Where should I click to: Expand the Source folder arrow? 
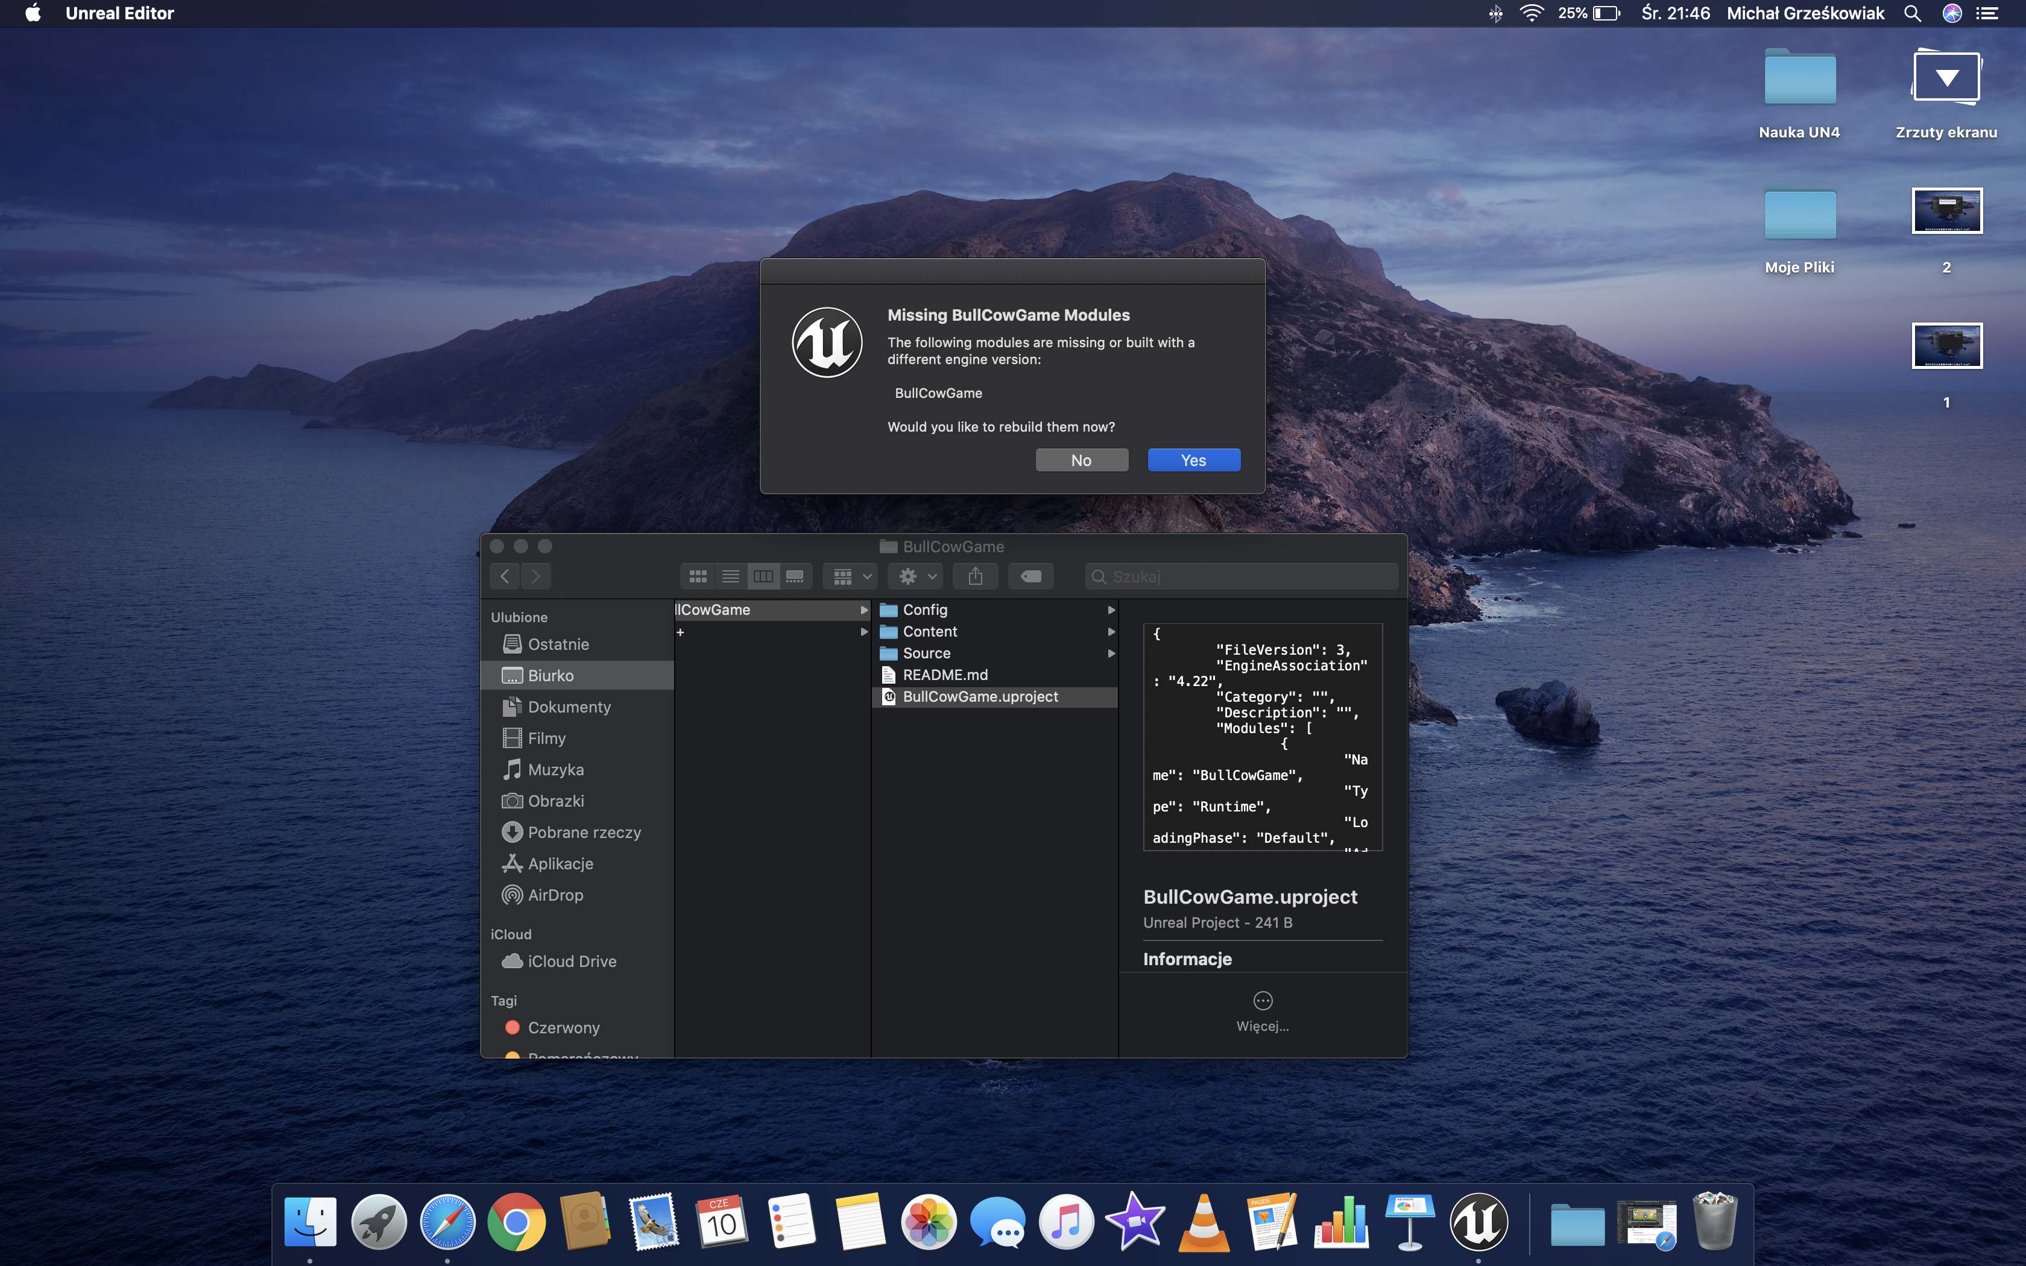click(1111, 653)
